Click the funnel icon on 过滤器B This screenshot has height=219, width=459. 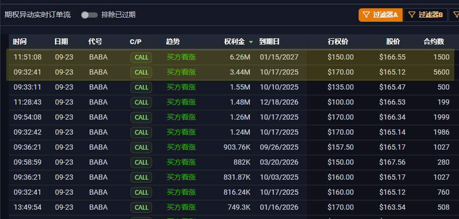click(x=412, y=15)
